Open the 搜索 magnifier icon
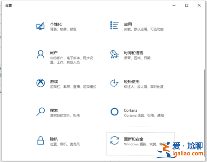 [41, 112]
